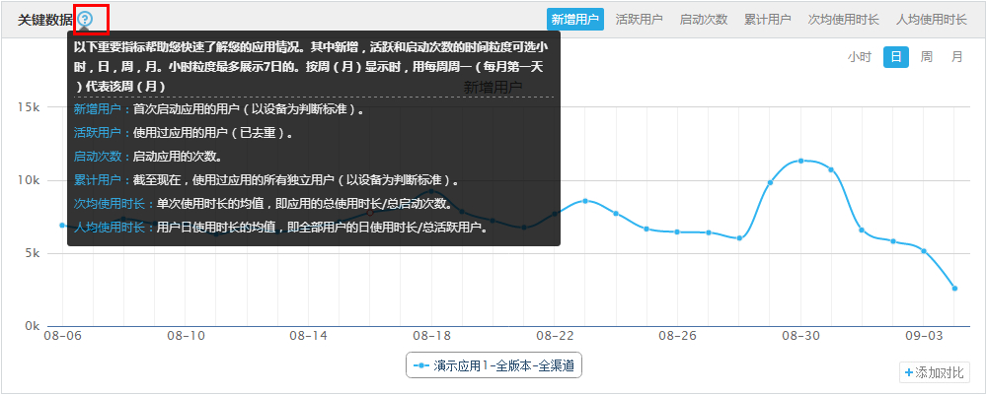Click the 08-14 x-axis label
Image resolution: width=987 pixels, height=395 pixels.
pos(308,336)
